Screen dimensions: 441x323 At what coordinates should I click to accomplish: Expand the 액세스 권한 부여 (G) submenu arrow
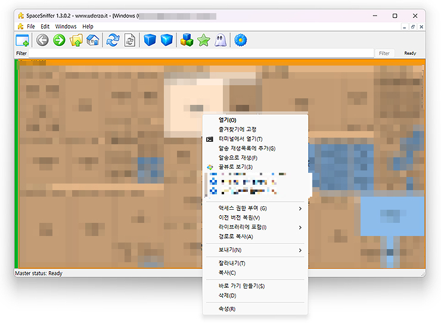[x=300, y=209]
